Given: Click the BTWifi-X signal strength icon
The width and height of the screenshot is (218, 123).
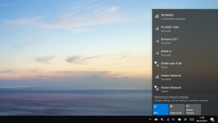Looking at the screenshot, I should click(157, 52).
